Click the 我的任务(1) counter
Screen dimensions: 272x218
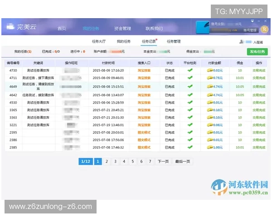tap(23, 51)
